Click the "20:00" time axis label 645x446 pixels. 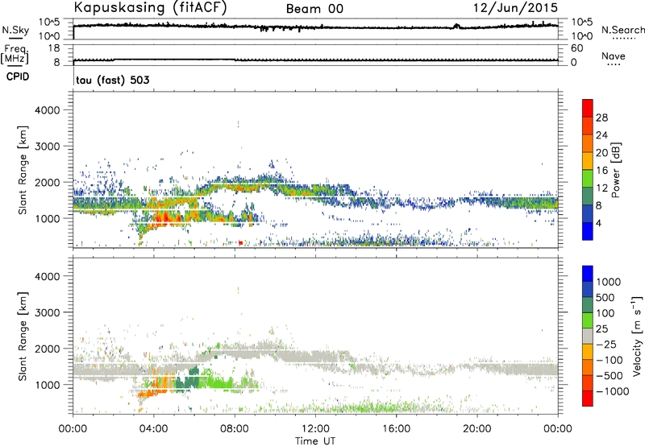click(x=477, y=429)
